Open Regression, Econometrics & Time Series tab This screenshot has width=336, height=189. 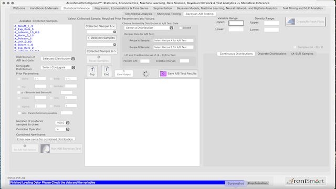tap(121, 8)
